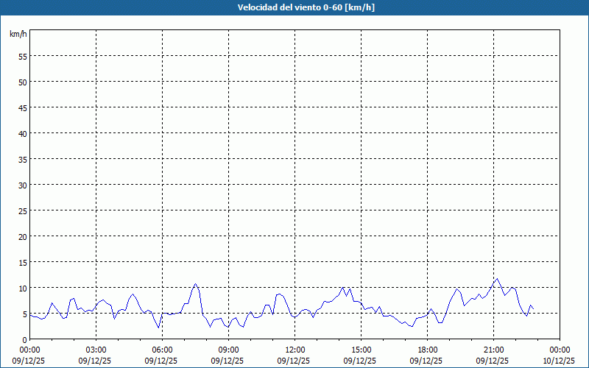
Task: Select the 12:00 time label
Action: coord(294,350)
